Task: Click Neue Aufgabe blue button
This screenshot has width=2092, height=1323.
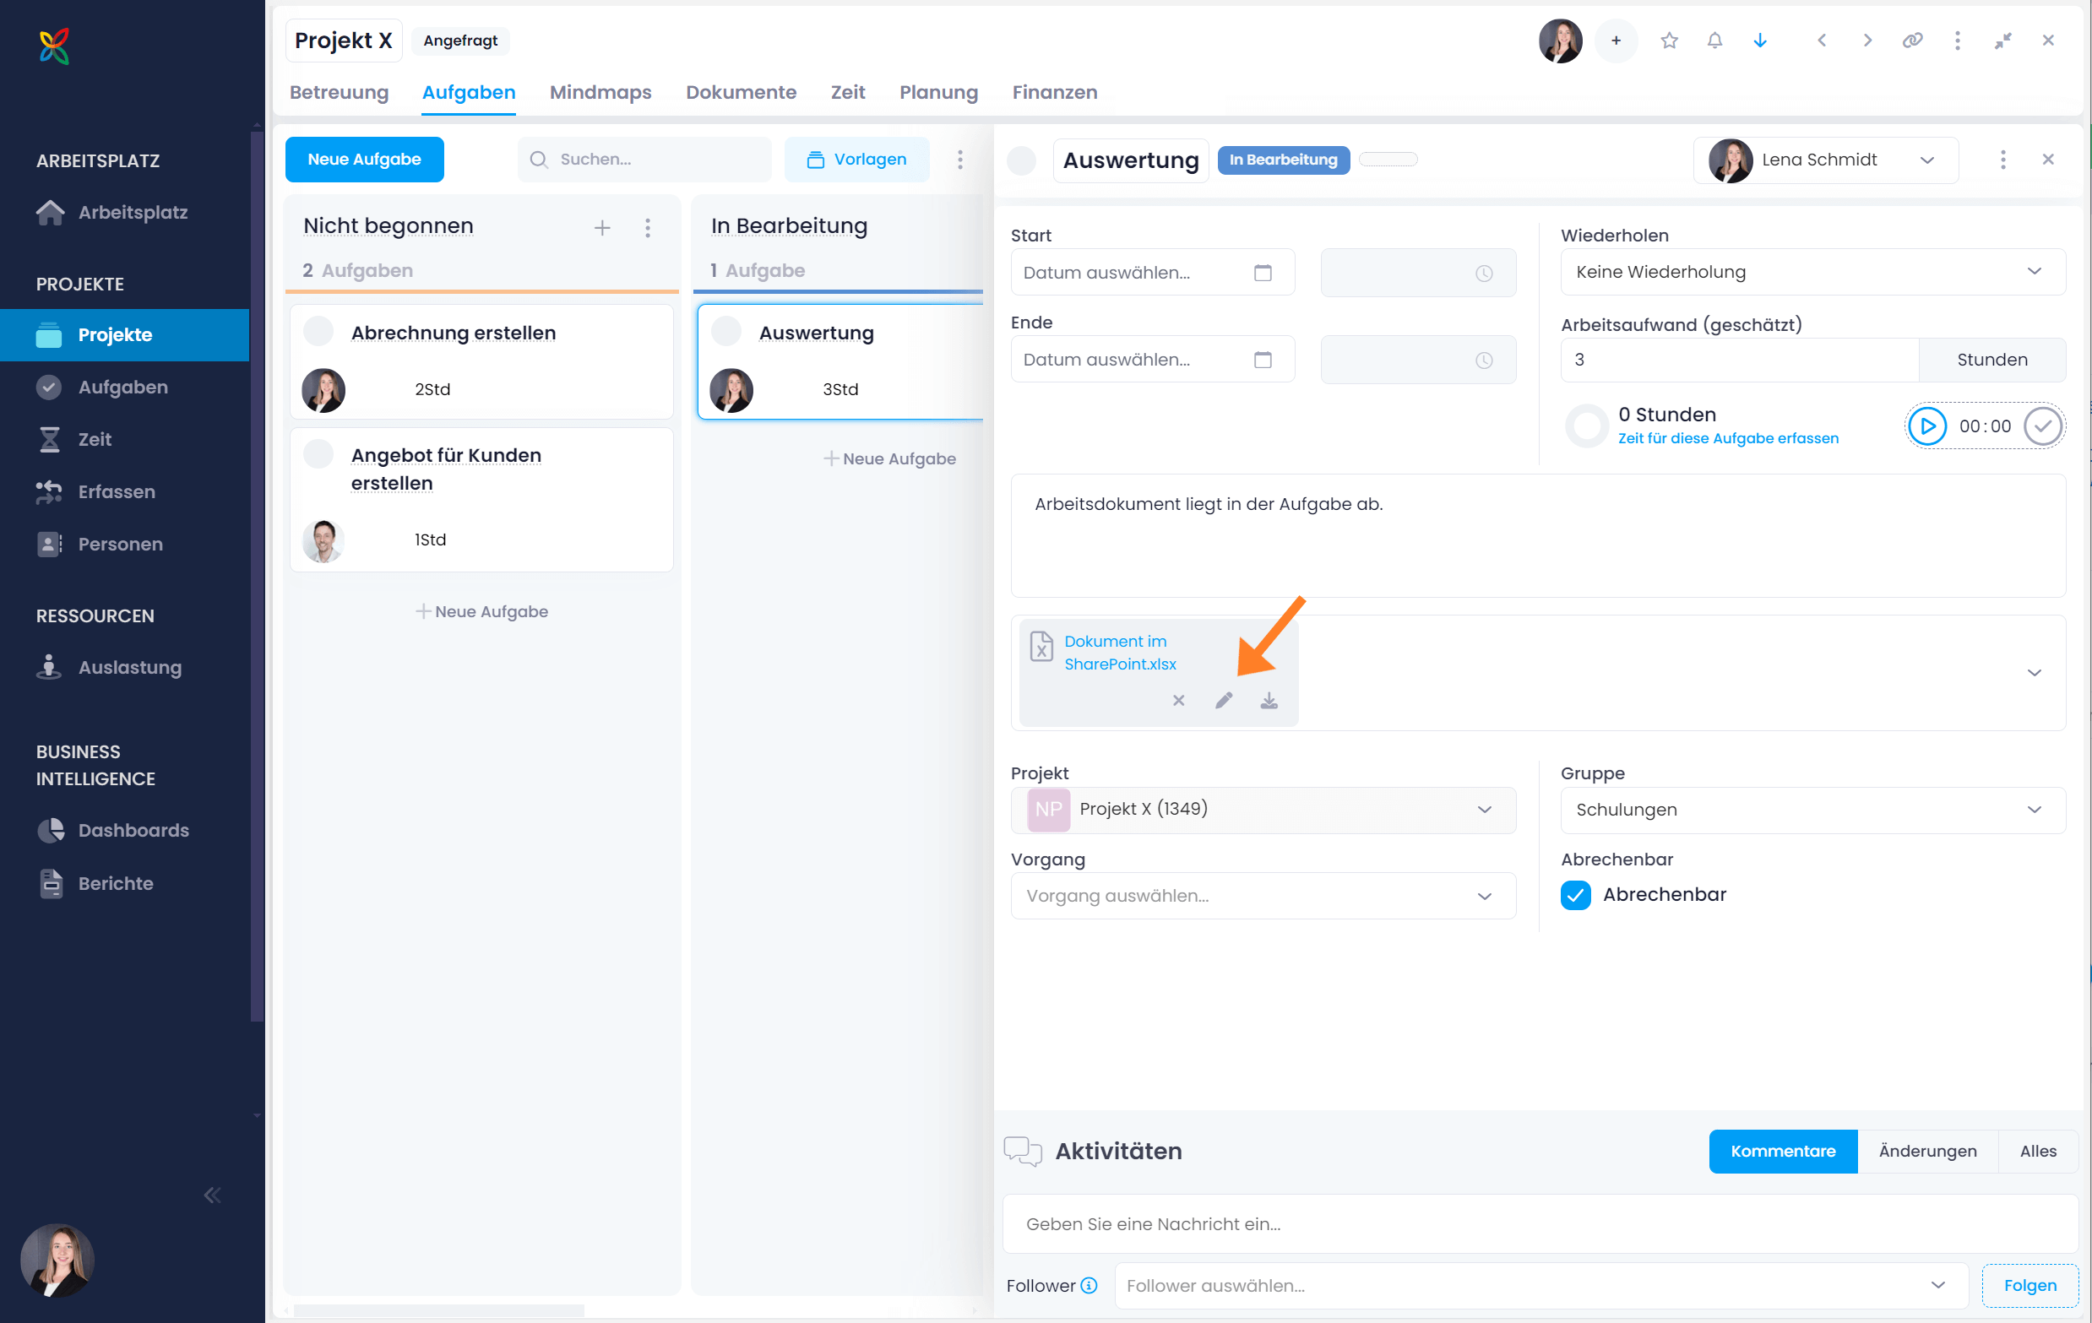Action: point(364,160)
